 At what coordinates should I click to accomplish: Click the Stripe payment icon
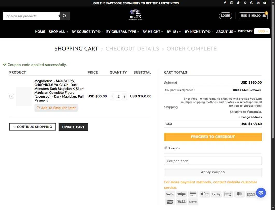pos(181,194)
